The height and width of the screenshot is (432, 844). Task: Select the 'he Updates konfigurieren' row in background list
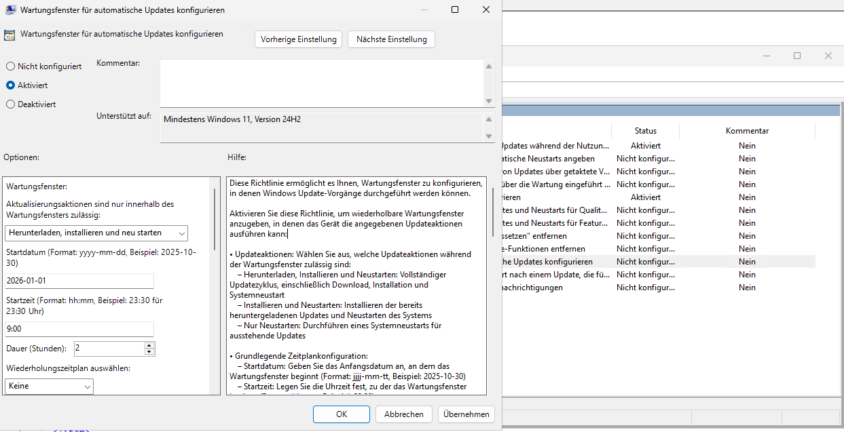tap(657, 262)
